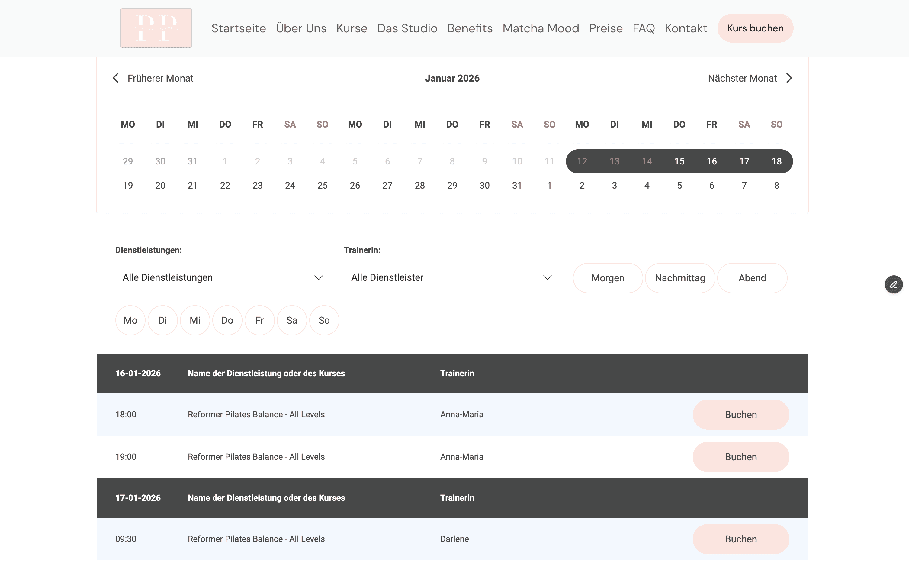The height and width of the screenshot is (570, 909).
Task: Toggle the Abend time filter
Action: [752, 278]
